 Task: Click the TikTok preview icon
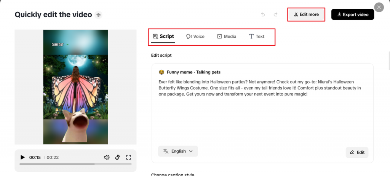coord(118,157)
